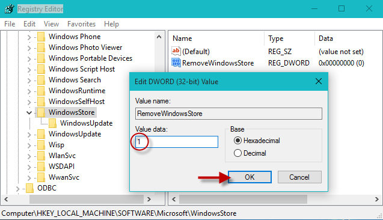The image size is (383, 220).
Task: Click the Value name field
Action: [x=228, y=114]
